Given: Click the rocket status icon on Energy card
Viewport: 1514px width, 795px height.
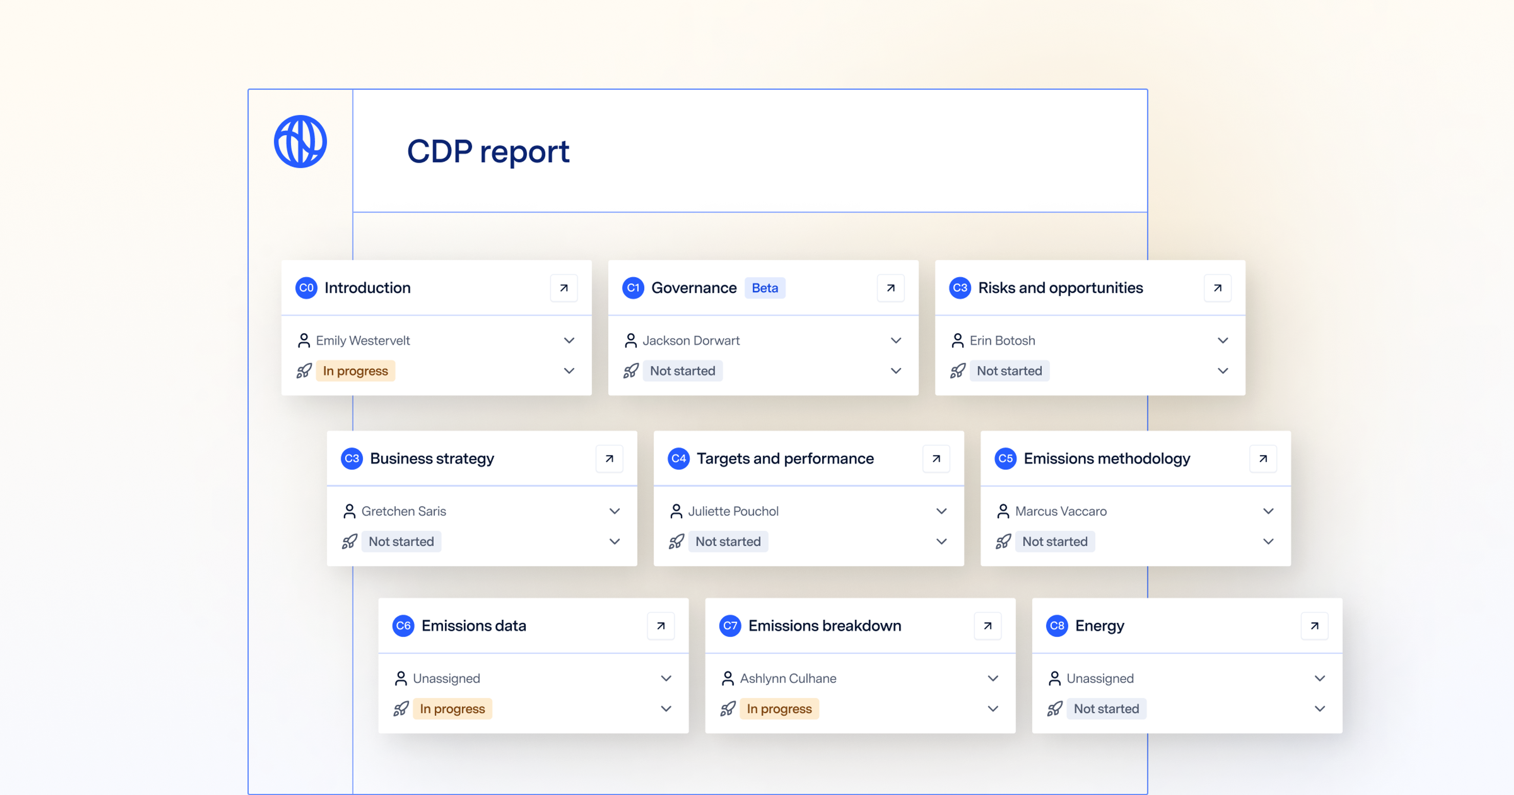Looking at the screenshot, I should click(x=1054, y=709).
